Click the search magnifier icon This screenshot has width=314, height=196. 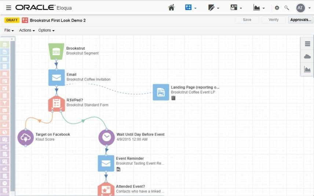coord(286,8)
